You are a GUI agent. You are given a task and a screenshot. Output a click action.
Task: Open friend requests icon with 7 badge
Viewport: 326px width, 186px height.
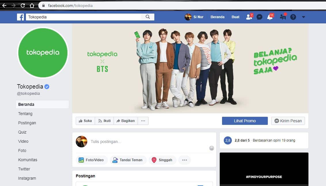249,17
